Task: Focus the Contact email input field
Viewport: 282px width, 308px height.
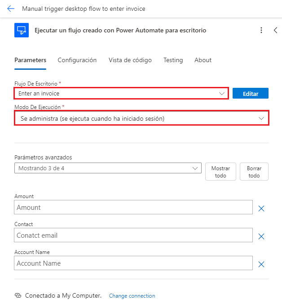Action: point(133,235)
